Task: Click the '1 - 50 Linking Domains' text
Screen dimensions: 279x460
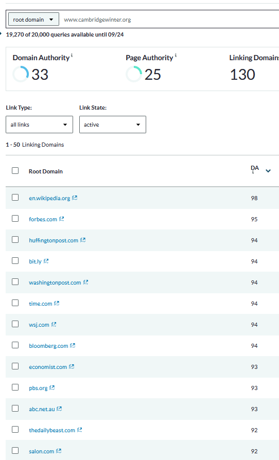Action: (x=35, y=145)
